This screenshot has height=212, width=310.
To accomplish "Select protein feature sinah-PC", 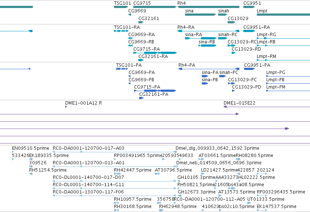I will [223, 76].
